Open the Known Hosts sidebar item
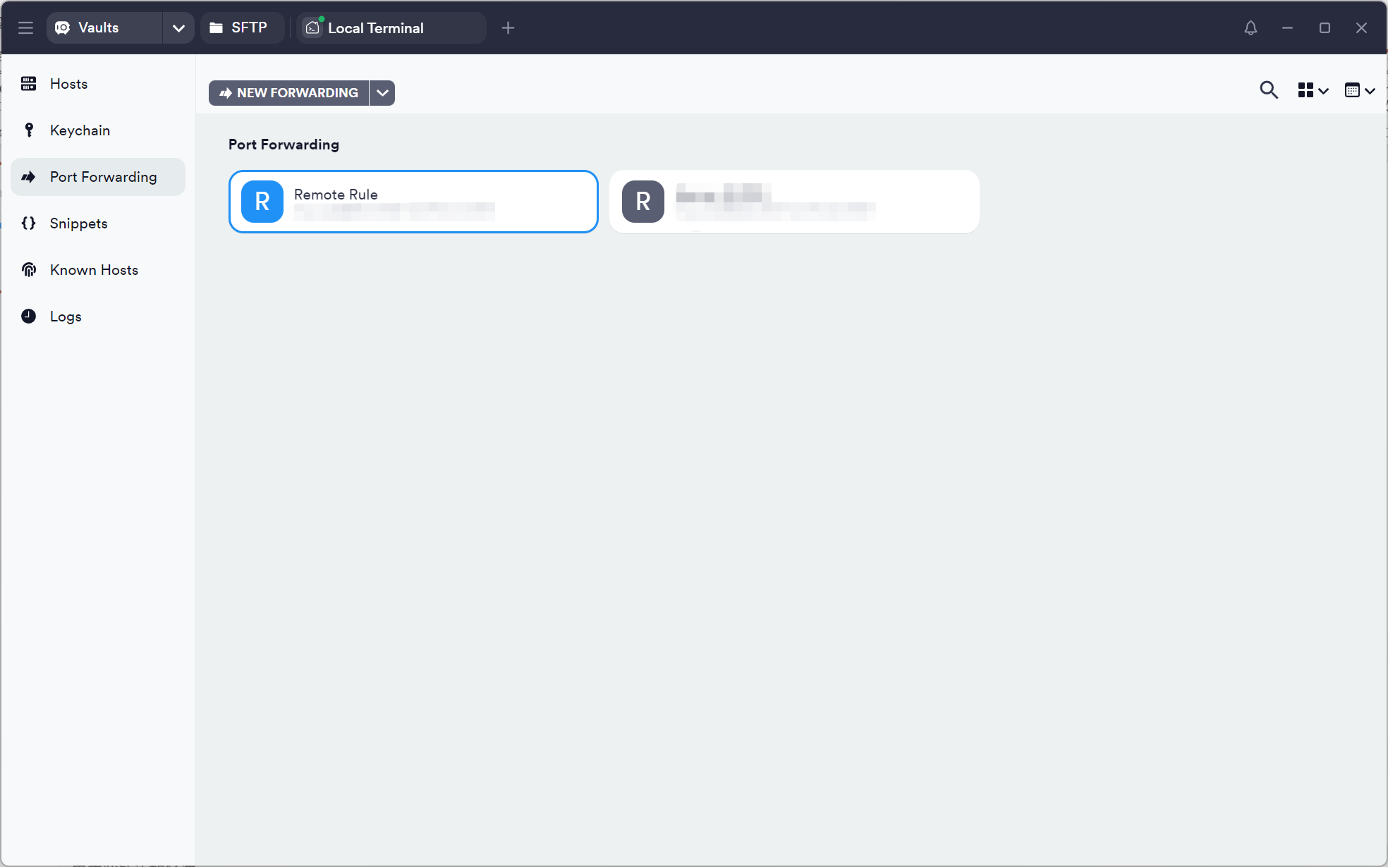Screen dimensions: 1388x867 94,270
